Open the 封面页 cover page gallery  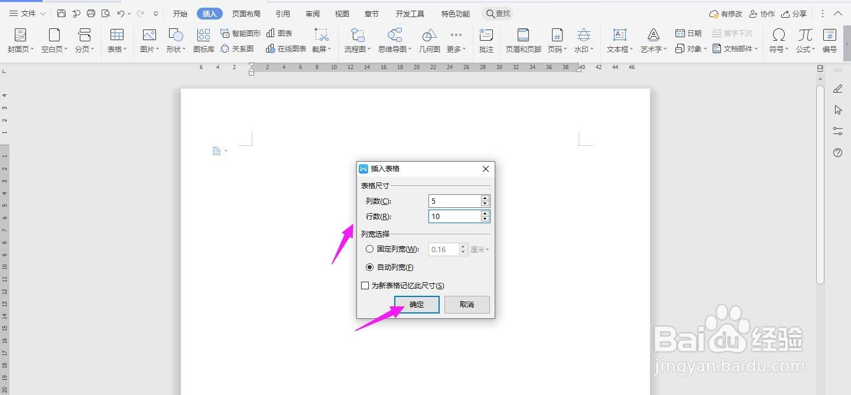(21, 41)
